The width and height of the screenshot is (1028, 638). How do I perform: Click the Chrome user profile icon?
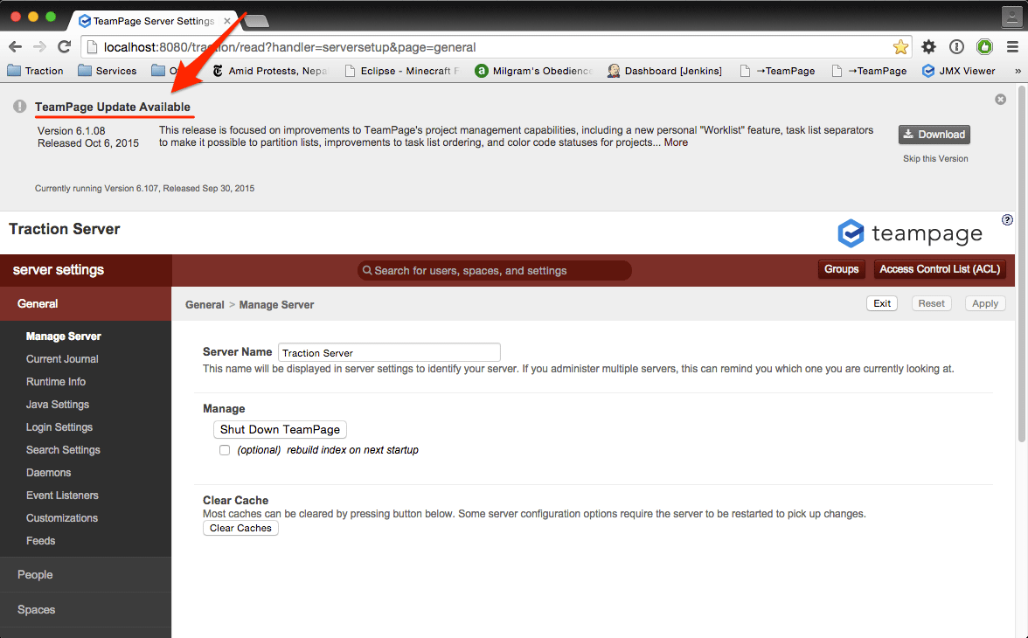(x=1011, y=17)
